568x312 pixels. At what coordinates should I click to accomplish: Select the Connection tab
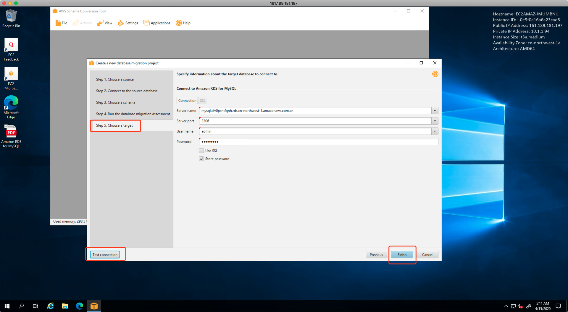tap(187, 101)
